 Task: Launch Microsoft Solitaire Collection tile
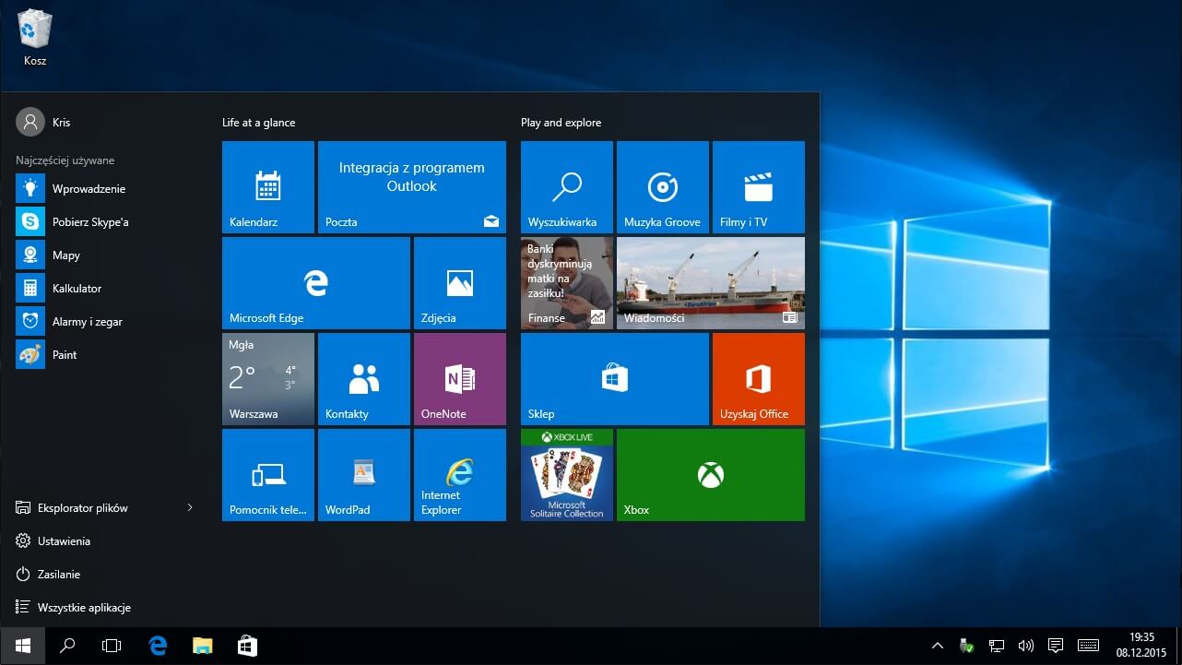(x=567, y=475)
